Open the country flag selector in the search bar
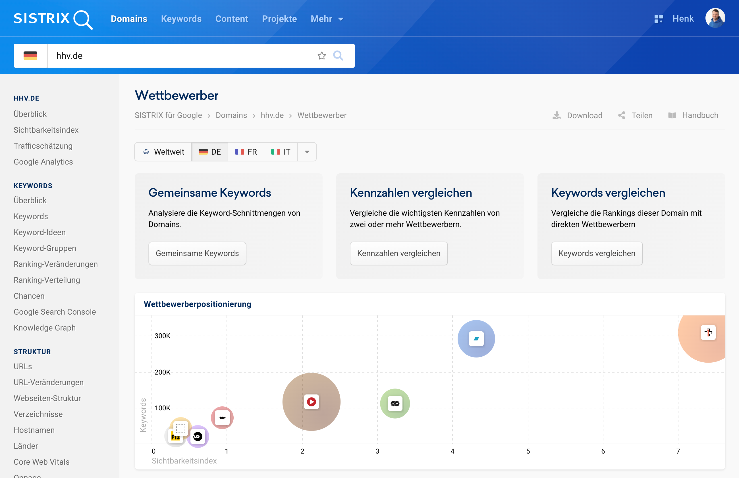This screenshot has width=739, height=478. (x=30, y=56)
